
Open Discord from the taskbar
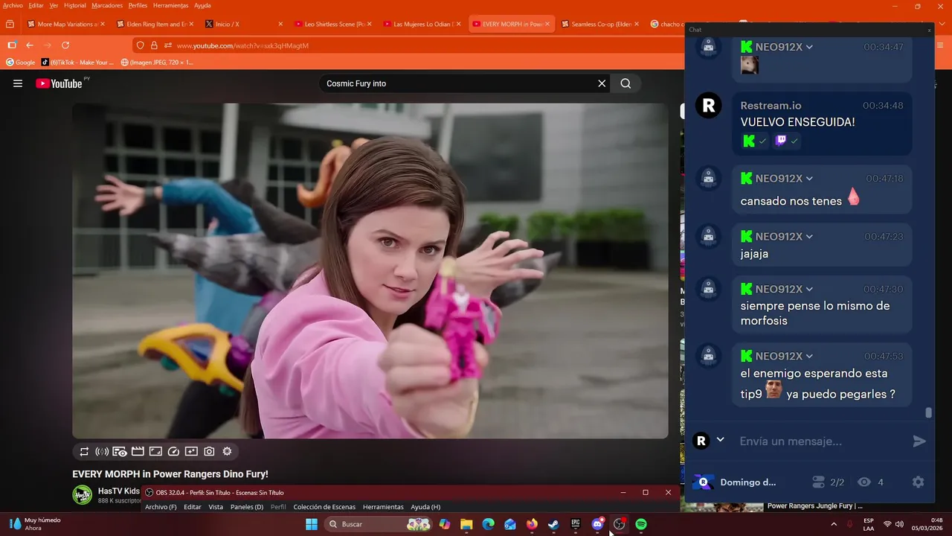point(597,524)
